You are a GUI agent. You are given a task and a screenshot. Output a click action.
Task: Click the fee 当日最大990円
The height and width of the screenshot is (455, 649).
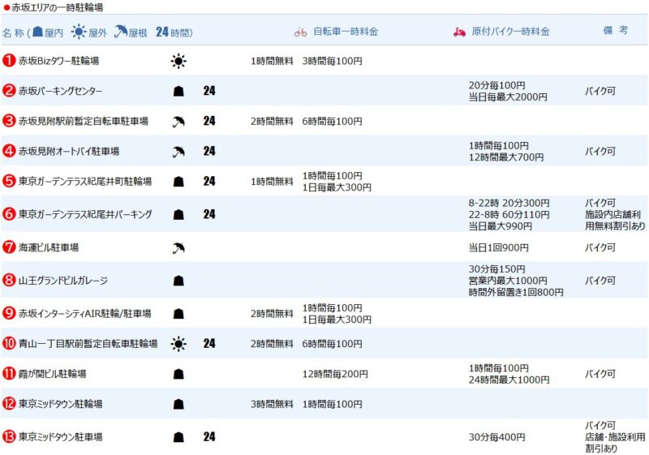coord(501,226)
